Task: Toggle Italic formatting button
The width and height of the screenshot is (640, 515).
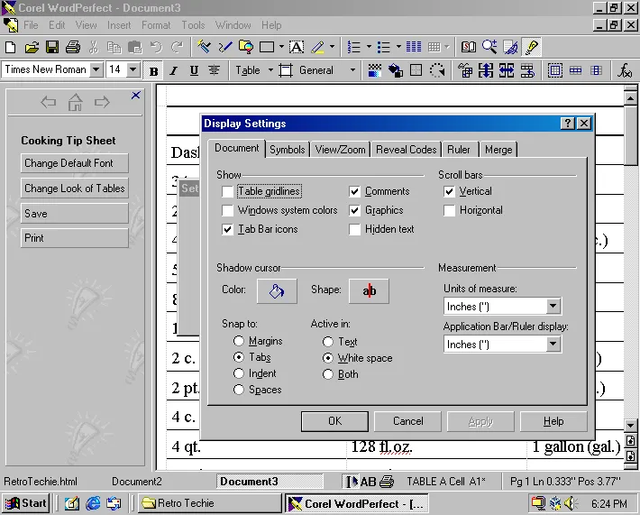Action: point(173,71)
